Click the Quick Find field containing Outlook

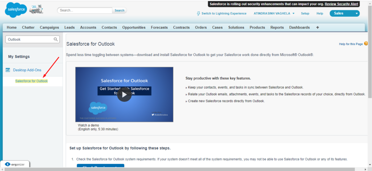coord(32,39)
